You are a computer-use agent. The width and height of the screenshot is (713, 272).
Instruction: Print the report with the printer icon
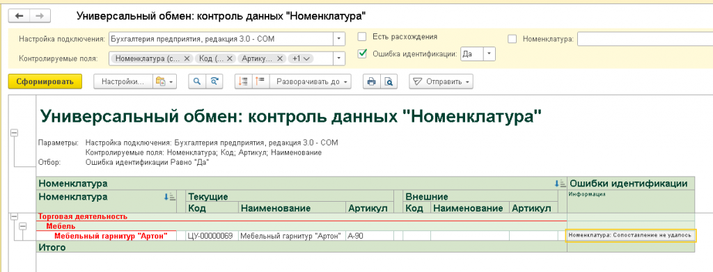tap(372, 81)
